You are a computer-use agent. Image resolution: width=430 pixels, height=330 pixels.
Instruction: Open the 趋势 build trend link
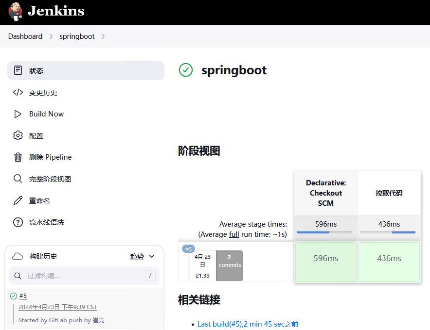tap(137, 256)
